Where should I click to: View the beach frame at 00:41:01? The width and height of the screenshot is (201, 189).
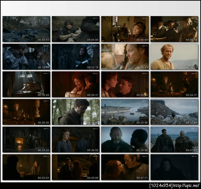174,139
